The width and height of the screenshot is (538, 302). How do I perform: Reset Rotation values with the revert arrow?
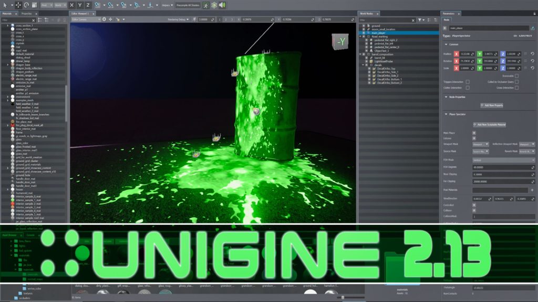(533, 61)
